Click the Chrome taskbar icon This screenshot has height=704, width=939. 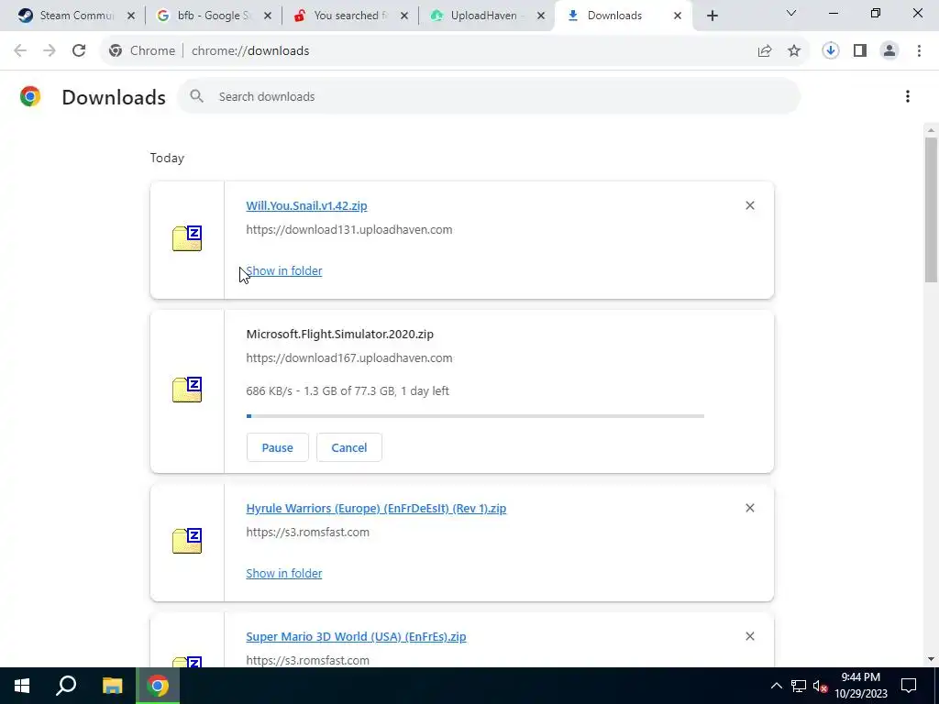pos(158,686)
